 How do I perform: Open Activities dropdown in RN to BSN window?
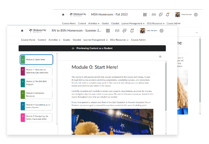(x=54, y=40)
